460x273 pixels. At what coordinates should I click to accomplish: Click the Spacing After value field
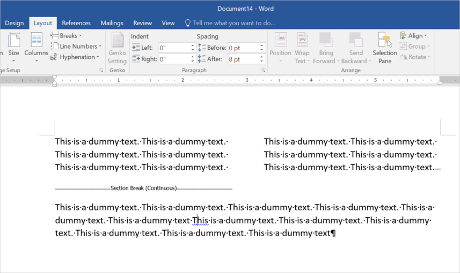[243, 59]
